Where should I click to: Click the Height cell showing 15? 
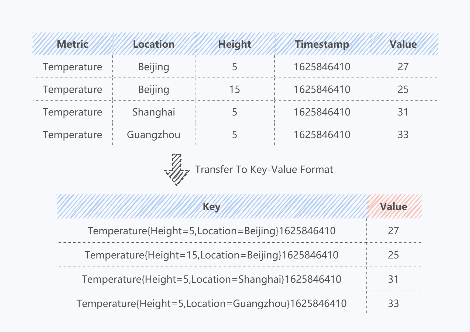234,89
